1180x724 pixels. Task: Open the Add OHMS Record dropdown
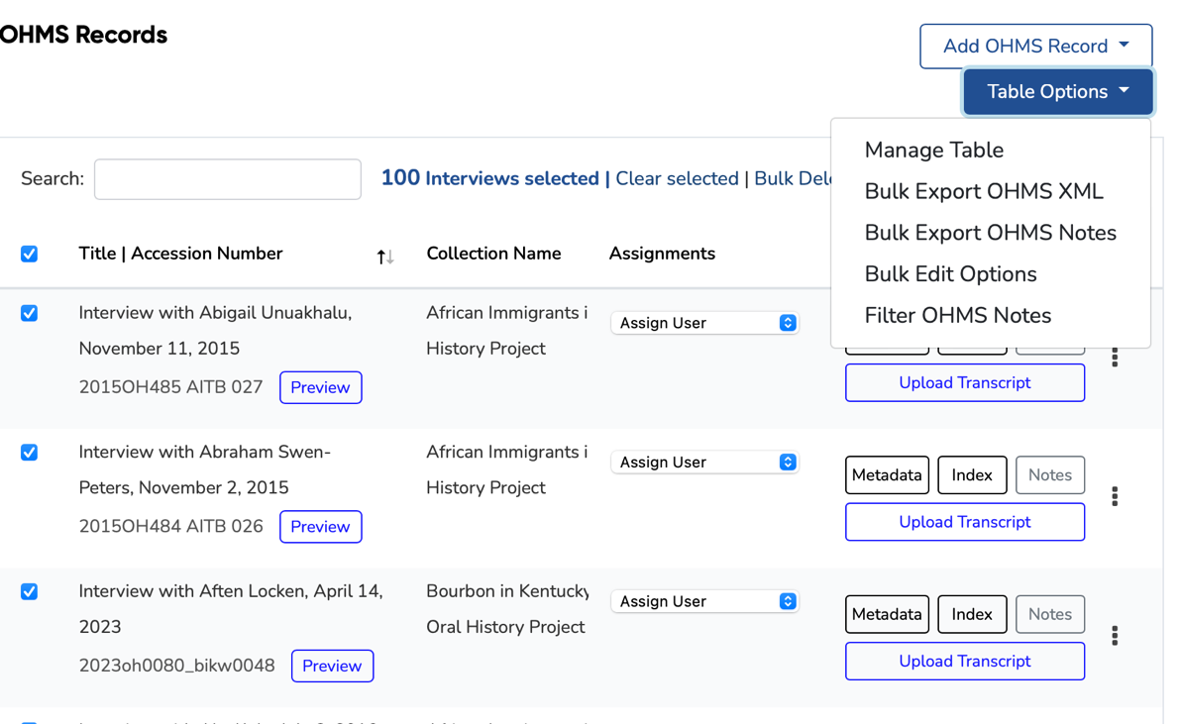1035,46
